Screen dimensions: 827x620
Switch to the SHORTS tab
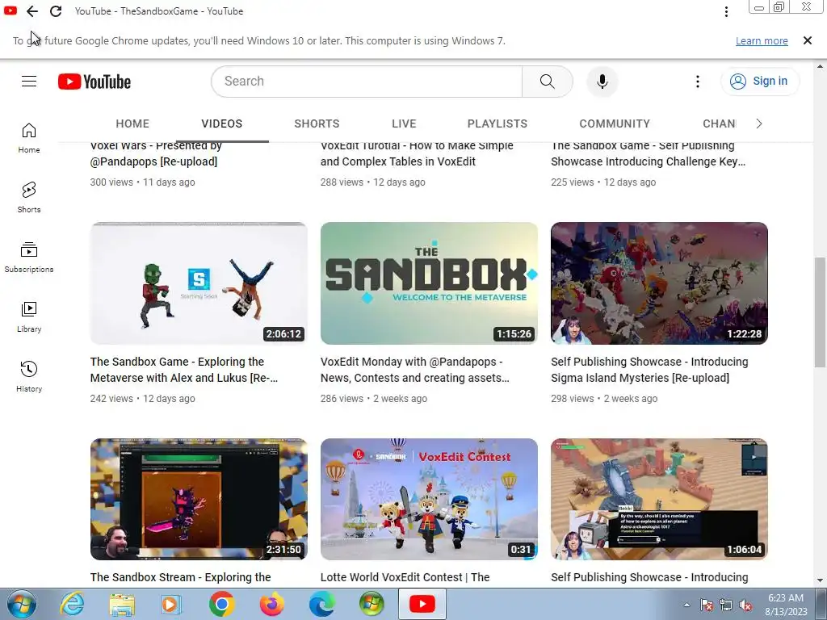(x=317, y=124)
